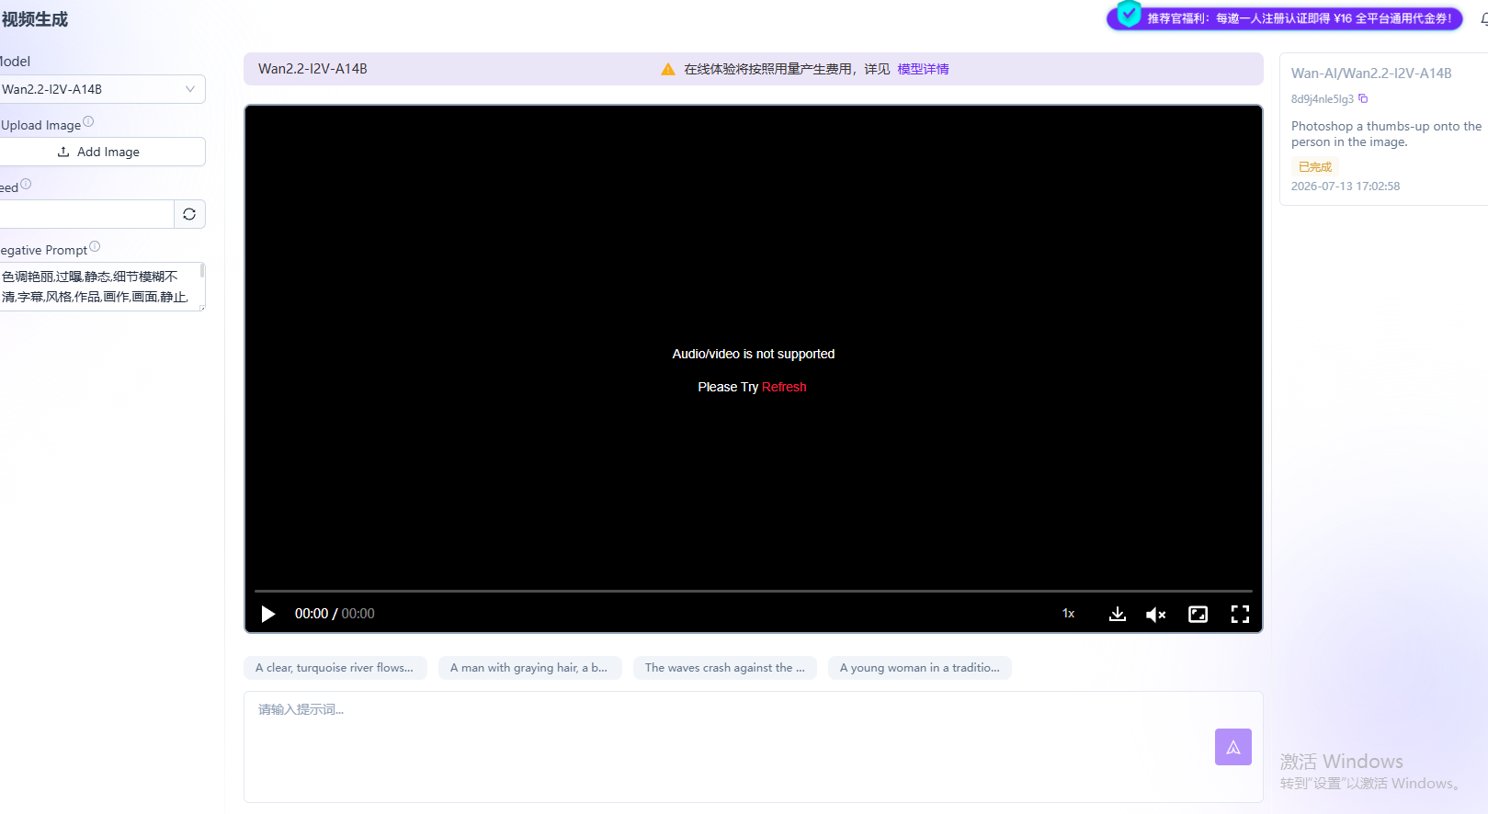Viewport: 1488px width, 814px height.
Task: Randomize seed with refresh icon
Action: [189, 214]
